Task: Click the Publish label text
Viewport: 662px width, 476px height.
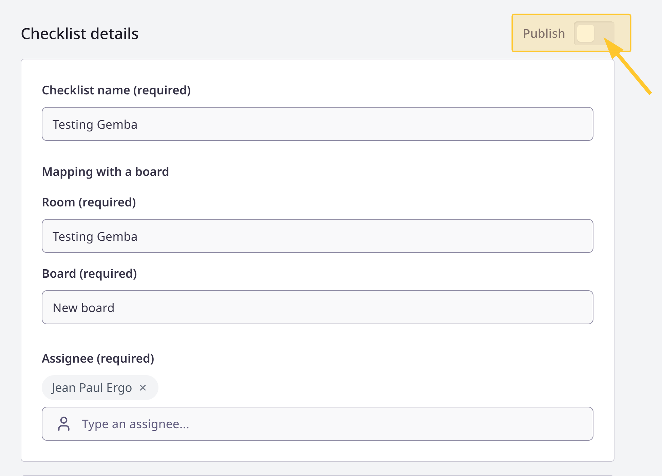Action: point(544,33)
